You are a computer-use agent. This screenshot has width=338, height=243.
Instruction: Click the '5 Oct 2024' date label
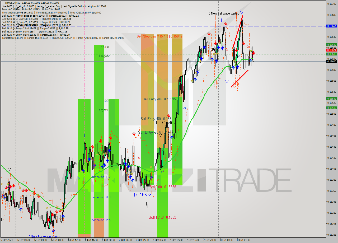coord(6,240)
